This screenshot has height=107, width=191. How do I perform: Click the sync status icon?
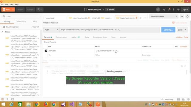(x=158, y=10)
